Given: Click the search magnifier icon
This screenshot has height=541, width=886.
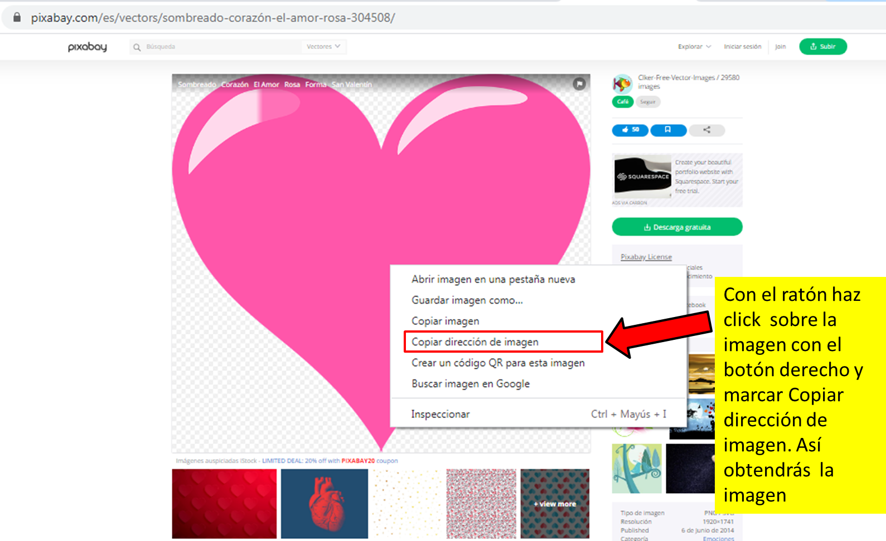Looking at the screenshot, I should 137,47.
